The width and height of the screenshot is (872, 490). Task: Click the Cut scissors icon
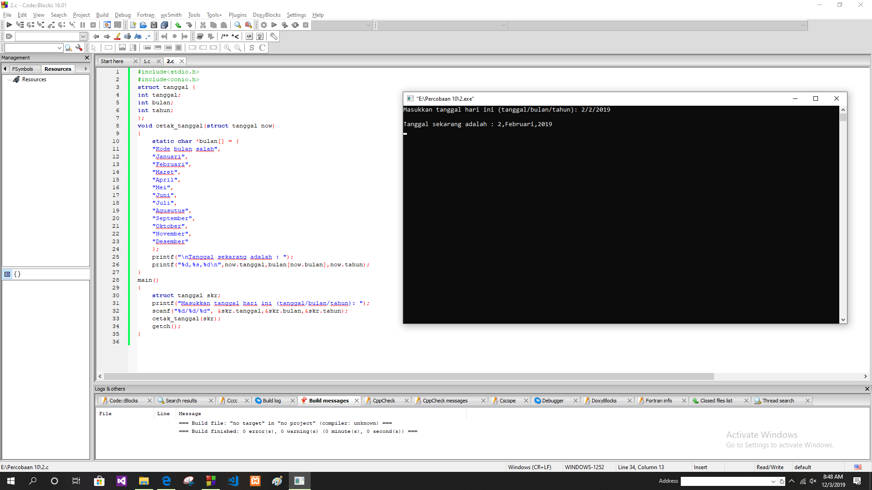click(203, 25)
